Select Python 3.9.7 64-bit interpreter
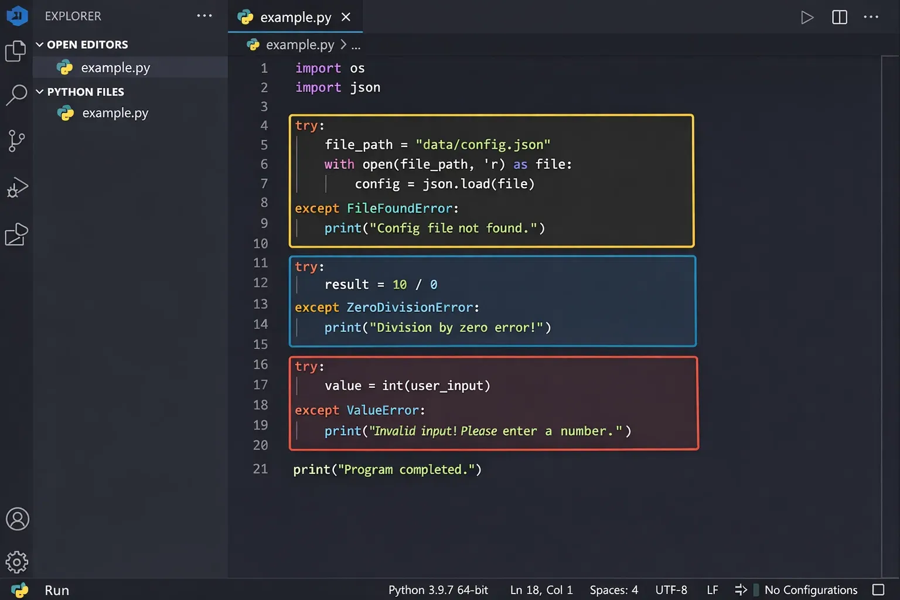 (x=438, y=590)
